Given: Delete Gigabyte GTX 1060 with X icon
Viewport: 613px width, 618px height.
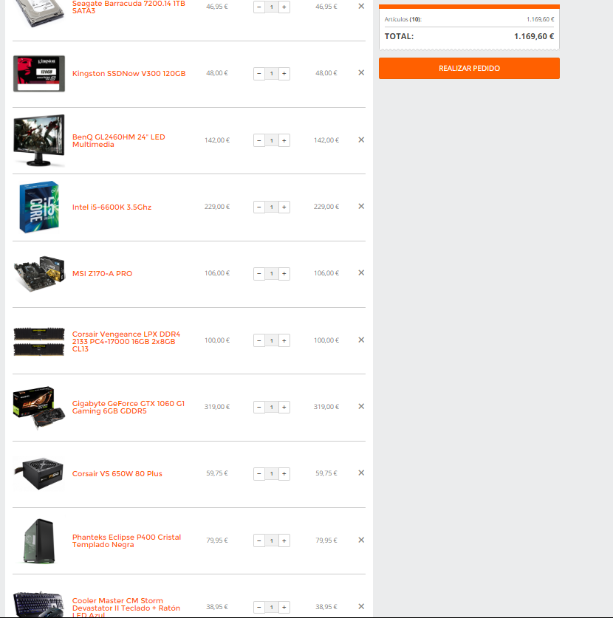Looking at the screenshot, I should coord(361,406).
